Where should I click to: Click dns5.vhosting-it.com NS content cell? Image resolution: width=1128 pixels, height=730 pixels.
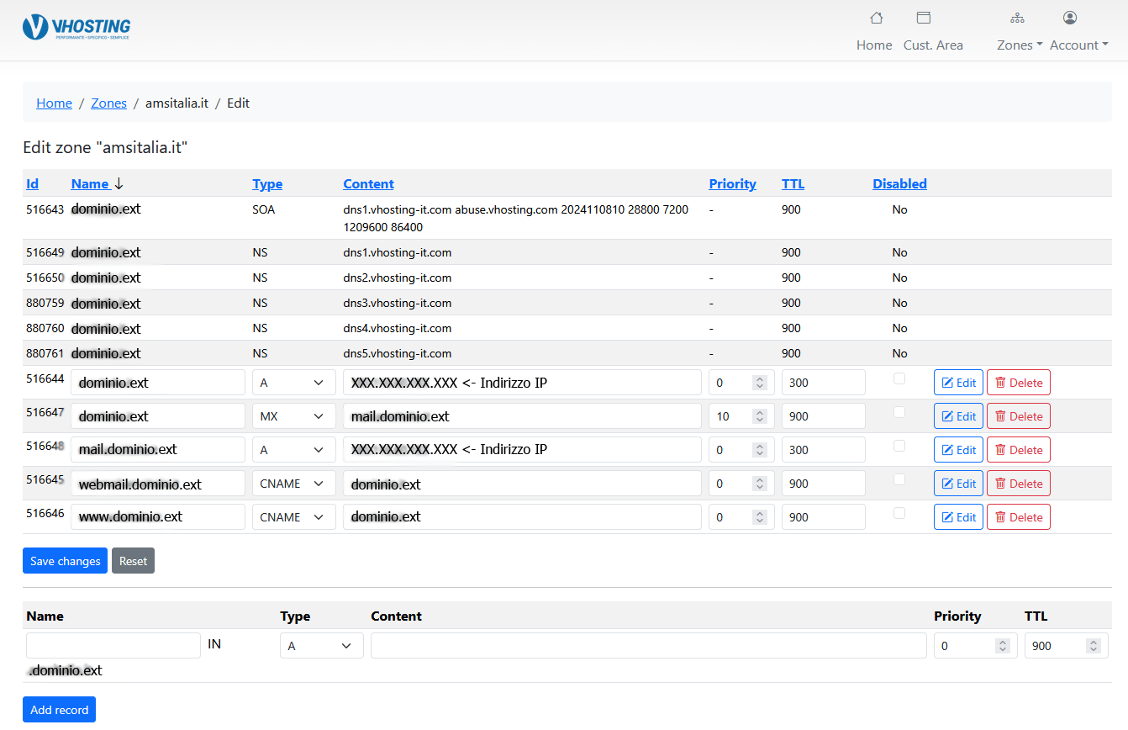(398, 353)
